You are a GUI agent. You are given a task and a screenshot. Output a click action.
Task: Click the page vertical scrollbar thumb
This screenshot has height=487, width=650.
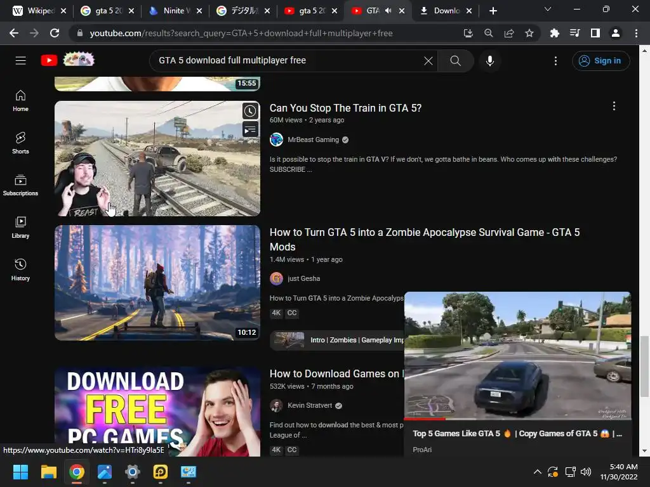(x=644, y=366)
